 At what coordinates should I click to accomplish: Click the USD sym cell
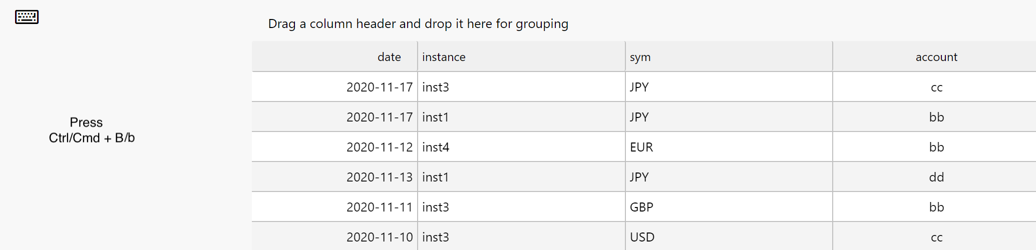[x=642, y=237]
